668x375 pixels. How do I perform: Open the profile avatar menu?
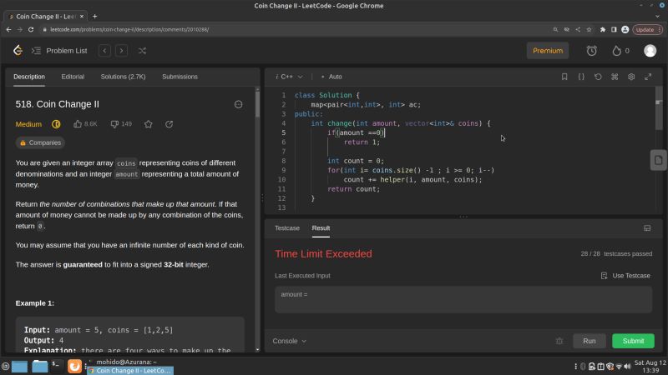click(650, 51)
